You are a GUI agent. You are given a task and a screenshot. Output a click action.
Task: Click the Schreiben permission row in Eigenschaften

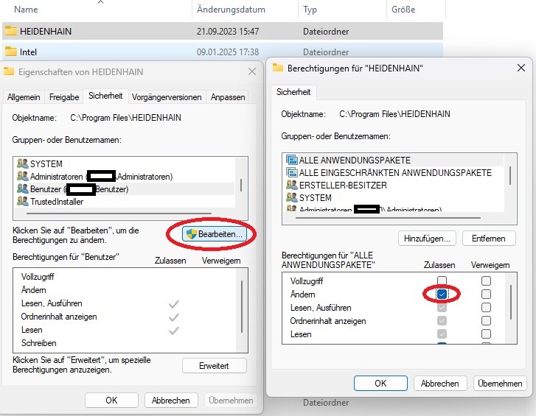[x=38, y=343]
